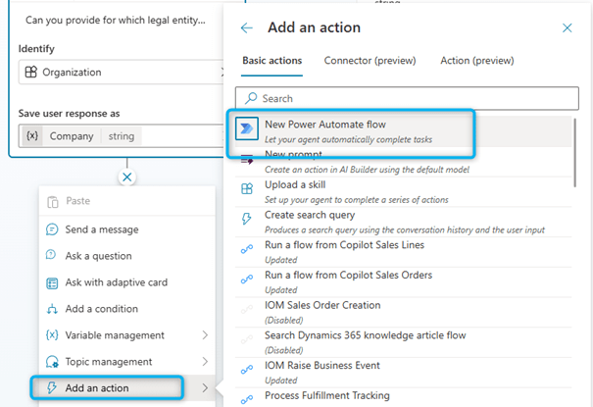Click the Upload a skill icon
The image size is (593, 407).
(246, 184)
